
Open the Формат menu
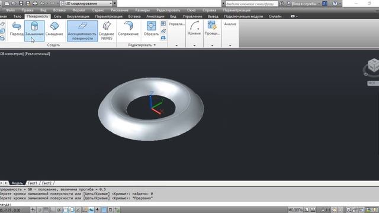pos(79,11)
